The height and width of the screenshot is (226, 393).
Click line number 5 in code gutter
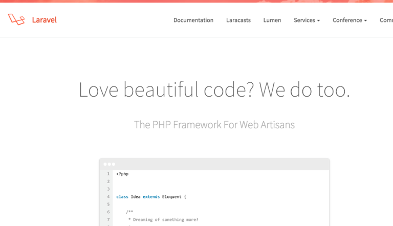pyautogui.click(x=108, y=204)
